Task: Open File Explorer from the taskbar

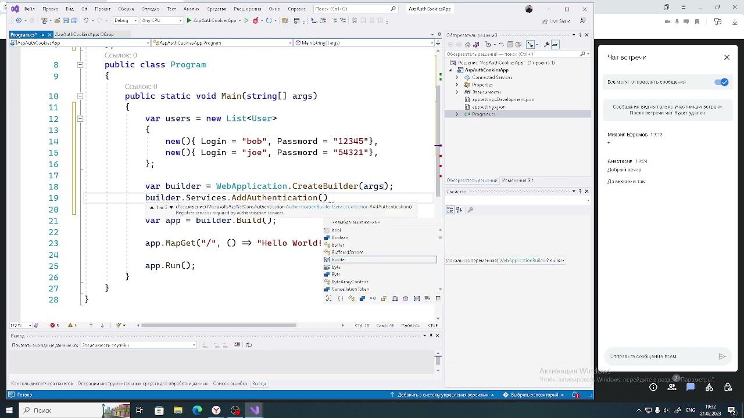Action: coord(178,410)
